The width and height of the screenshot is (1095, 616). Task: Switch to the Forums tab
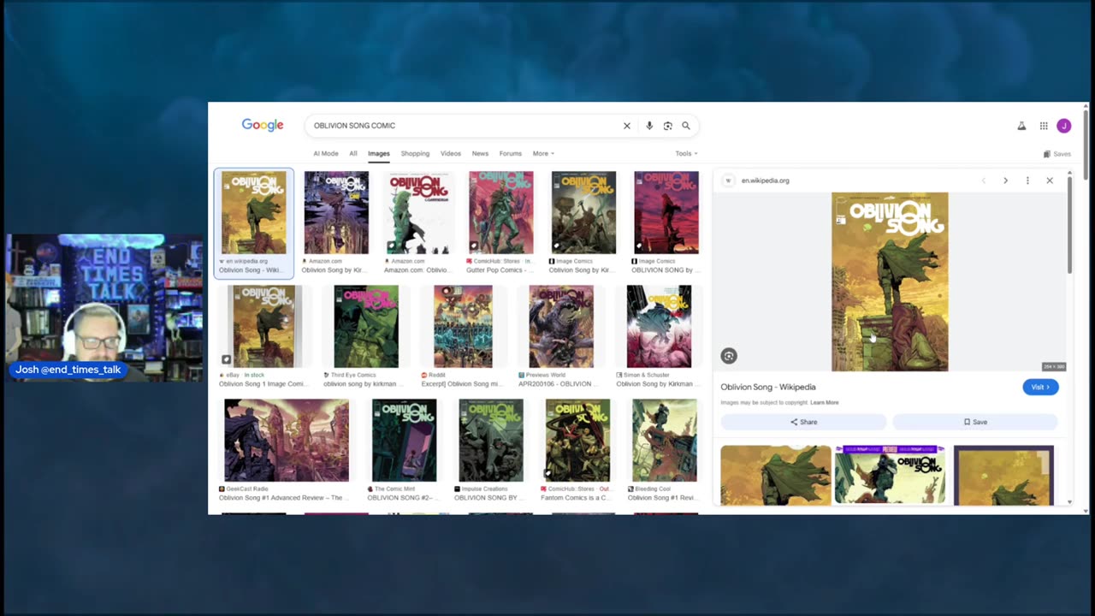coord(511,154)
